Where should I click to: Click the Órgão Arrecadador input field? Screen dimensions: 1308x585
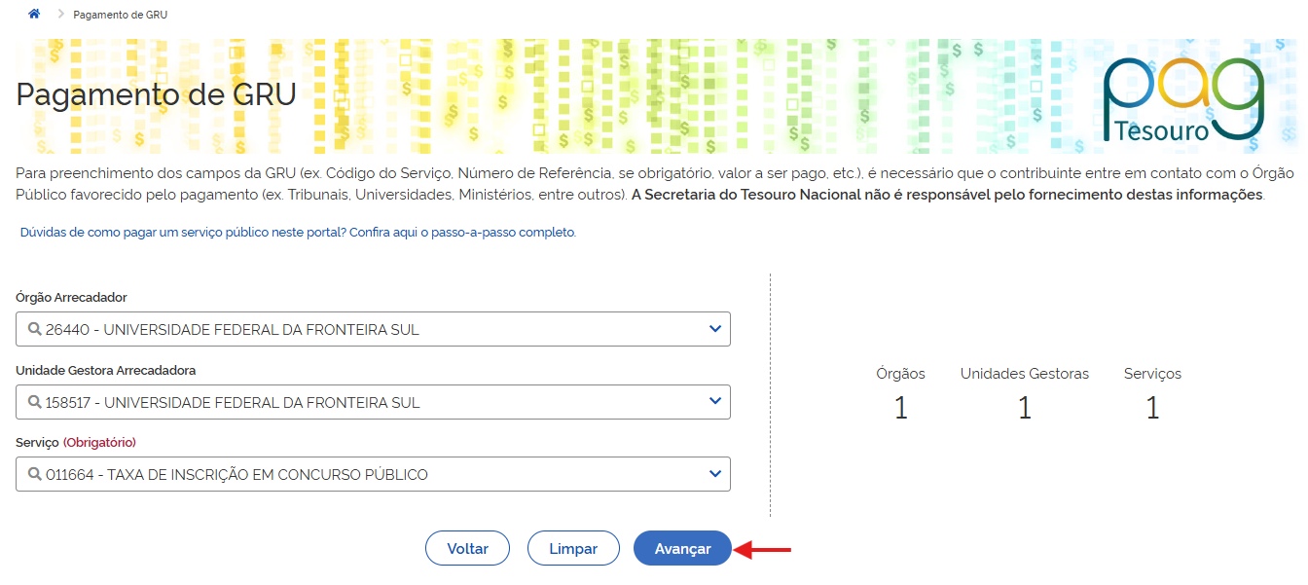pyautogui.click(x=370, y=330)
